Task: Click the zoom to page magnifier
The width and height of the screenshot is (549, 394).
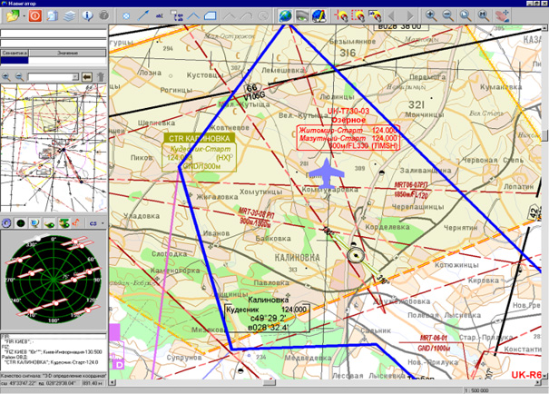Action: pos(466,15)
